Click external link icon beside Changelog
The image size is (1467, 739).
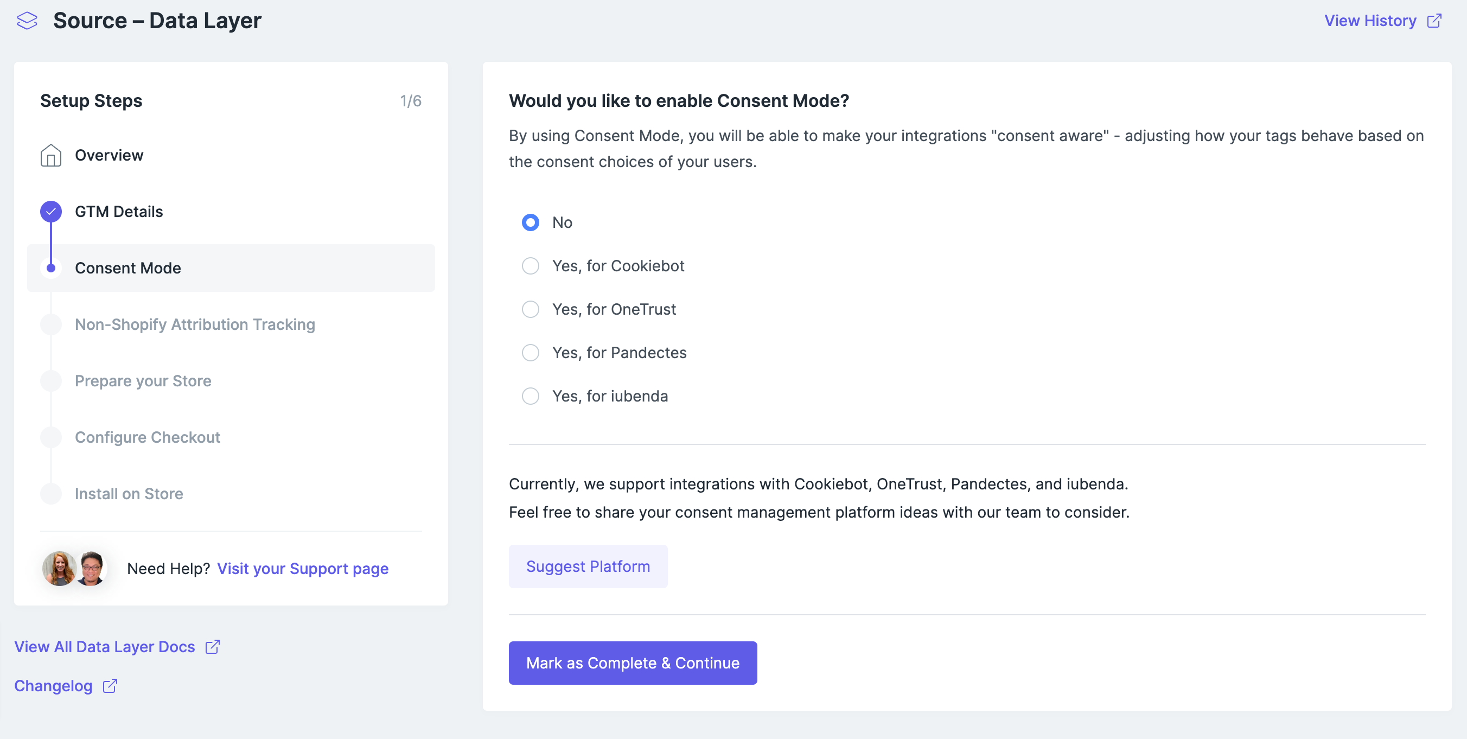(x=110, y=686)
